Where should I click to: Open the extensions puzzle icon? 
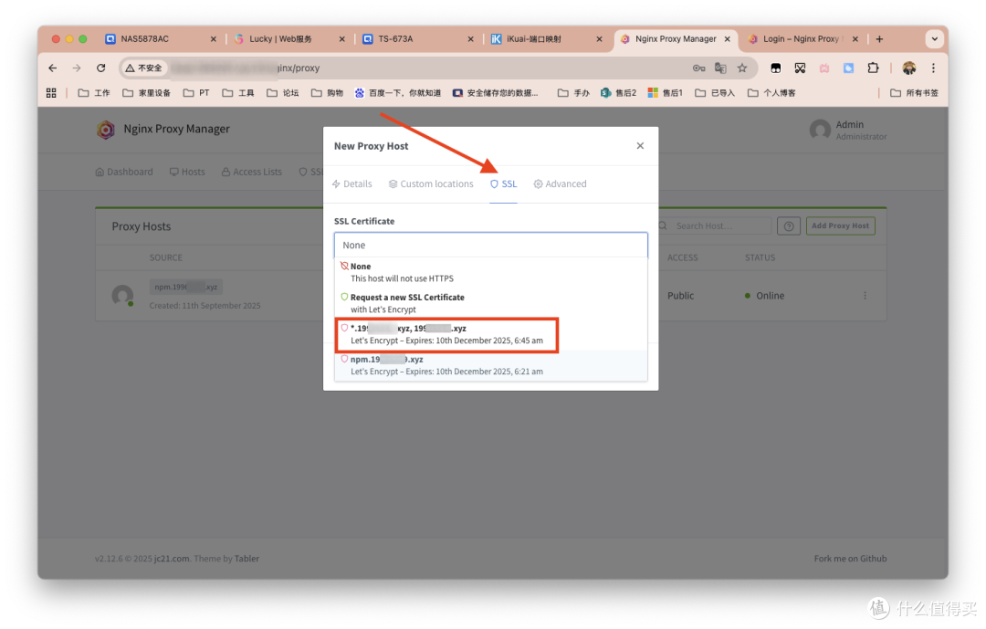[873, 68]
